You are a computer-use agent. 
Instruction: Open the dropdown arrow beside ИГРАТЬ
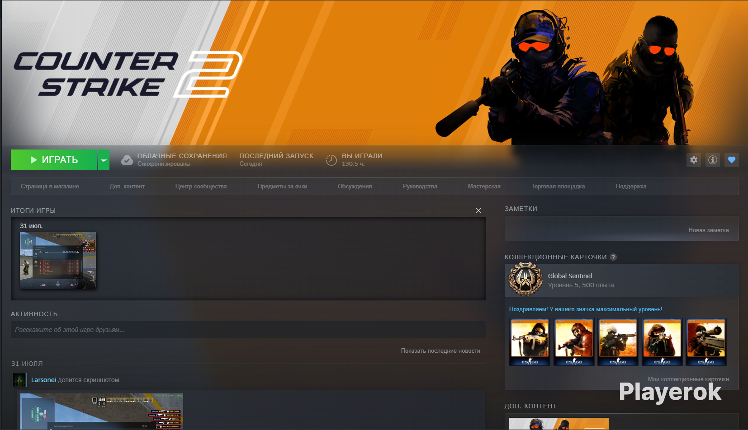(104, 160)
